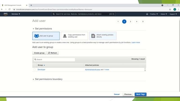Image resolution: width=180 pixels, height=101 pixels.
Task: Open the notifications bell
Action: [x=147, y=14]
